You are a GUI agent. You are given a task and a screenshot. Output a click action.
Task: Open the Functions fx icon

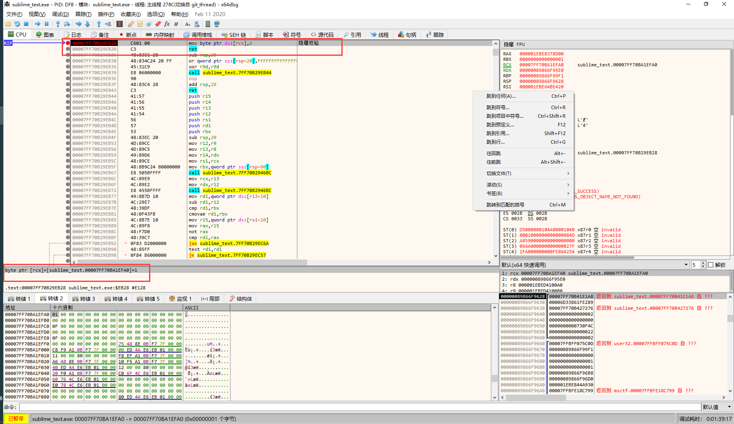[x=167, y=24]
